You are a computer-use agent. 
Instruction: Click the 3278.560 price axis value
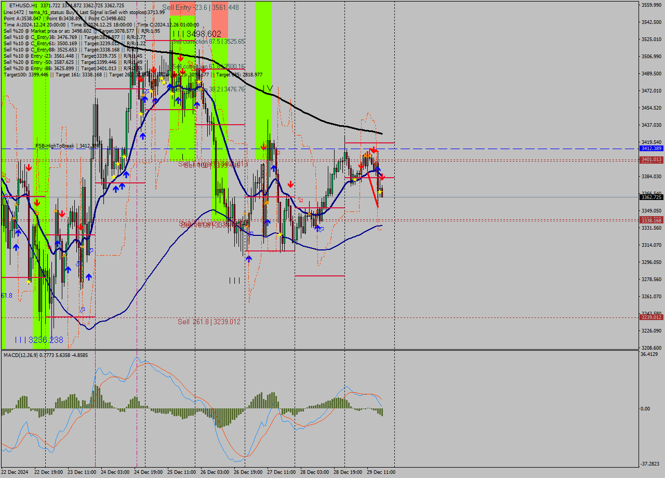651,279
